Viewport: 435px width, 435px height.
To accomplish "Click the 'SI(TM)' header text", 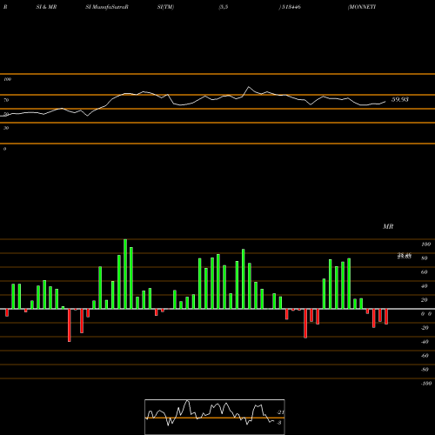I will pyautogui.click(x=165, y=7).
